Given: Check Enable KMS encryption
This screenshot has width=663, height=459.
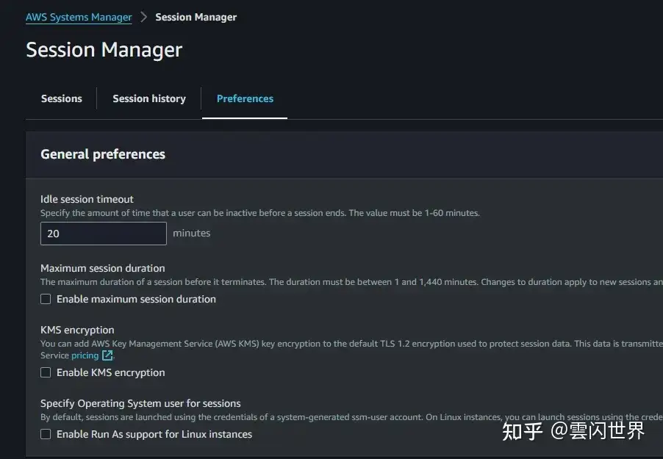Looking at the screenshot, I should [x=46, y=372].
